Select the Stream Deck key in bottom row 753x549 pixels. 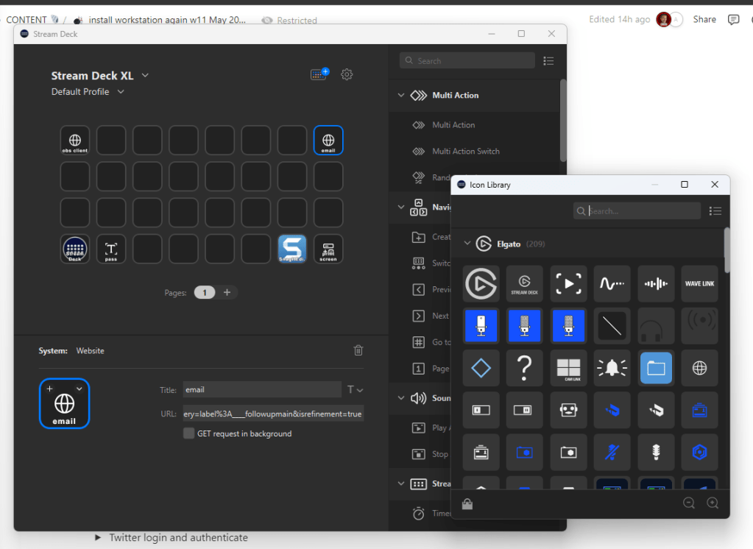(x=75, y=249)
